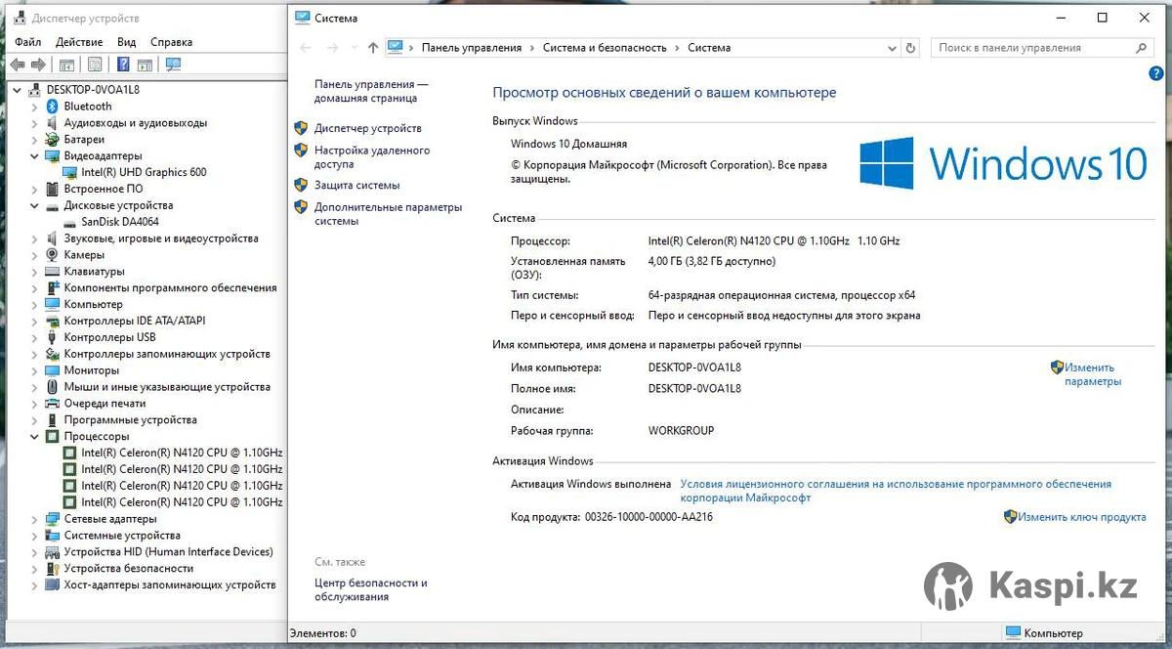
Task: Open the Действие menu
Action: point(79,42)
